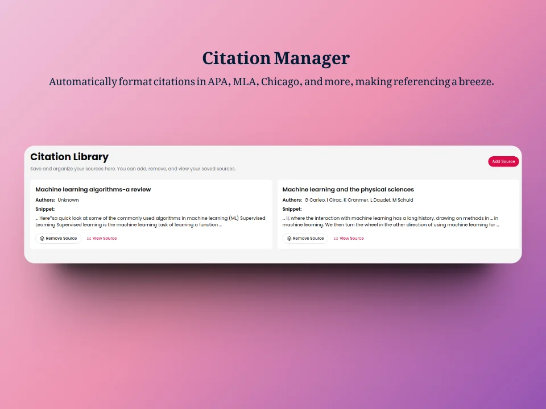The width and height of the screenshot is (546, 409).
Task: Click the link icon on the algorithms review card
Action: click(89, 239)
